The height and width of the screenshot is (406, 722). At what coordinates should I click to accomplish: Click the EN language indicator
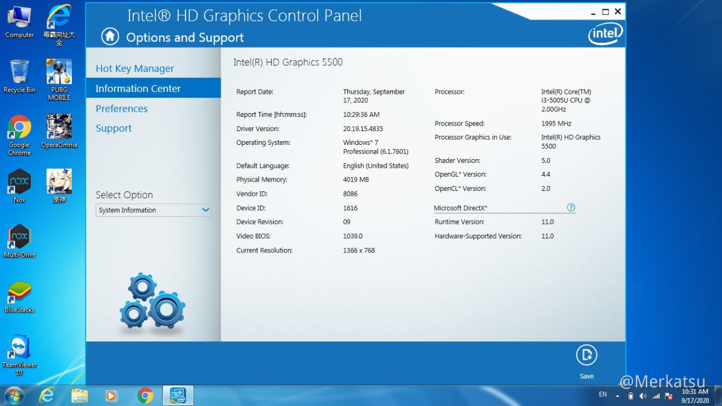pyautogui.click(x=602, y=394)
